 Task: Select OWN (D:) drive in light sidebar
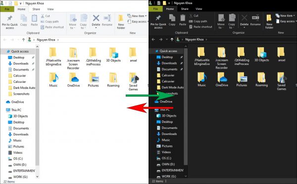click(x=18, y=165)
